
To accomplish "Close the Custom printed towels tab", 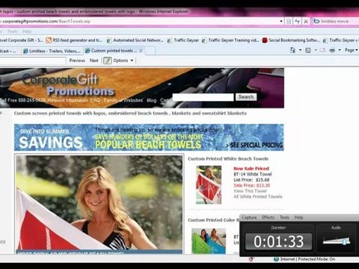I will [141, 51].
